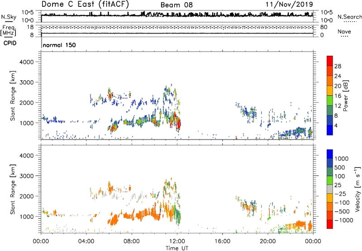Click the '4' tick on Power colorbar
The image size is (362, 251).
336,125
